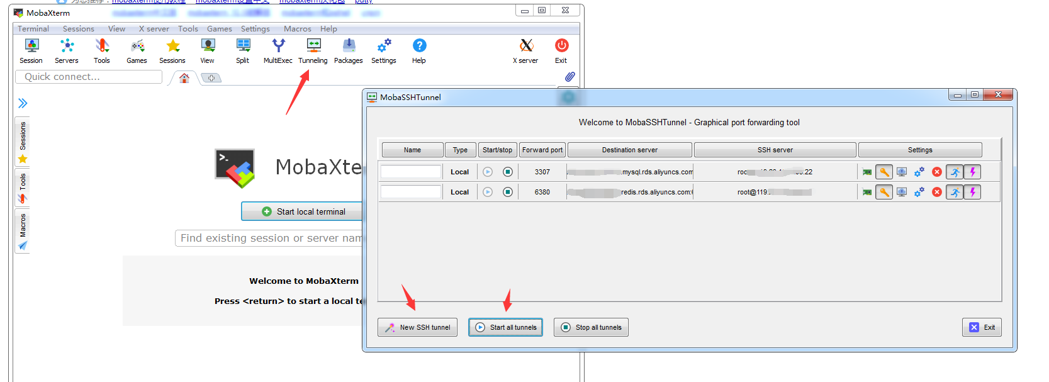Click Start local terminal button

coord(303,211)
